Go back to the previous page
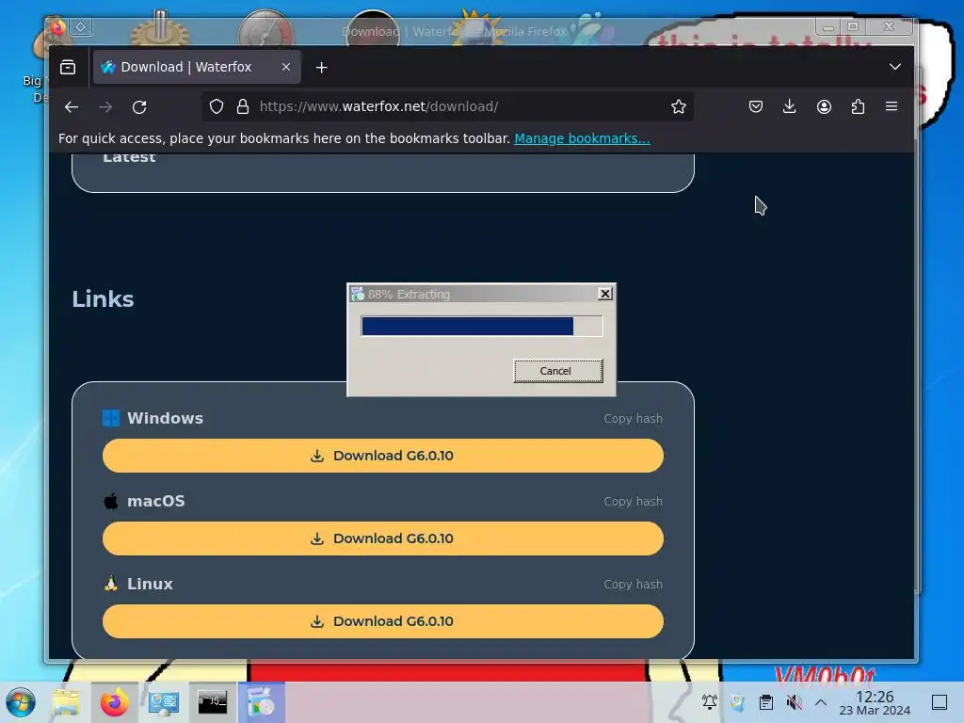Viewport: 964px width, 723px height. pyautogui.click(x=72, y=107)
